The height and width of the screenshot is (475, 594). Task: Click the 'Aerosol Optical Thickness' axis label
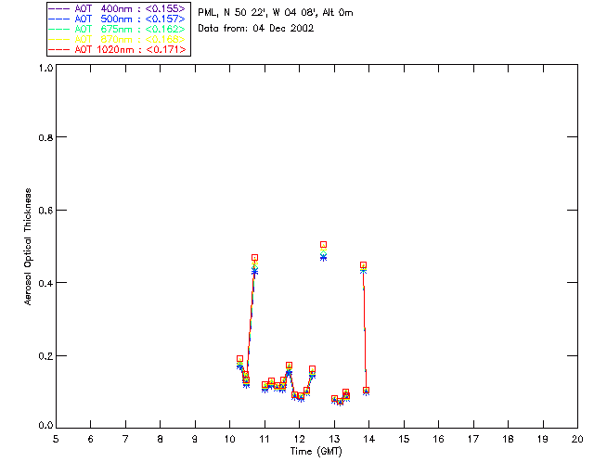28,247
